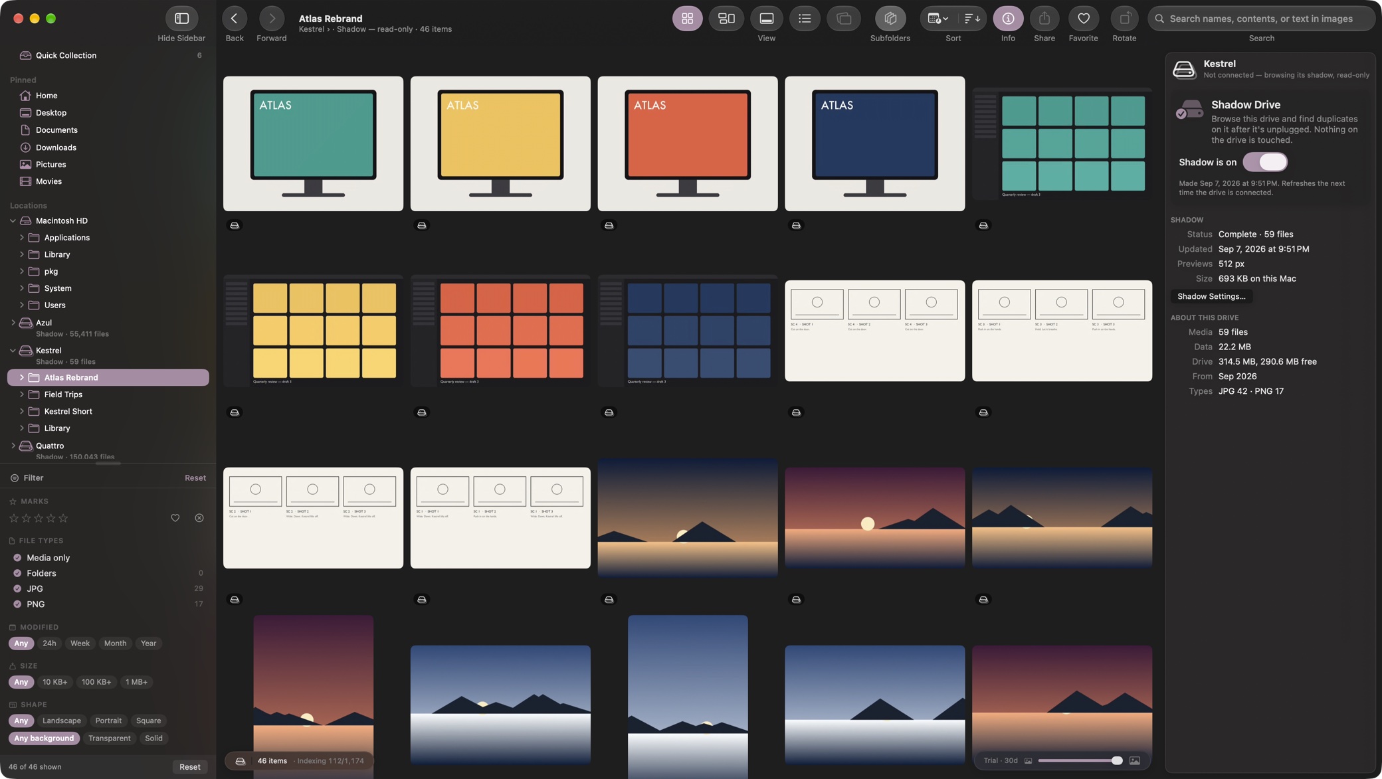Viewport: 1382px width, 779px height.
Task: Click small-thumbnail icon left of size slider
Action: click(1028, 761)
